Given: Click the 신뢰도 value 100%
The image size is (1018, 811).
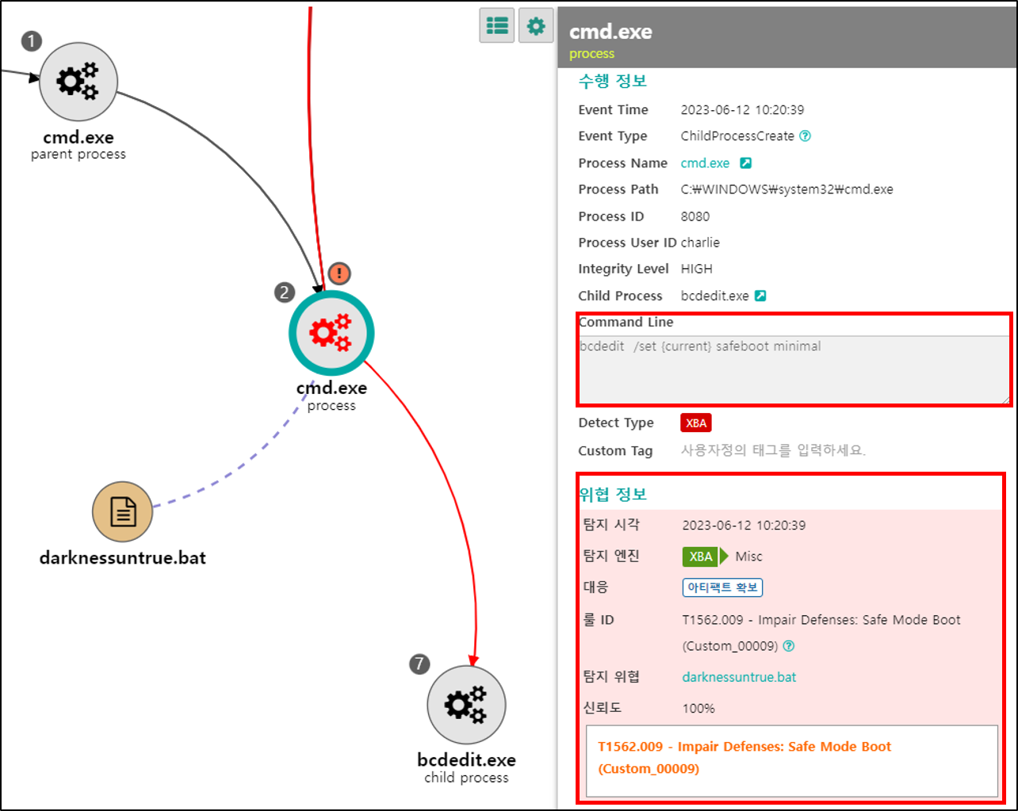Looking at the screenshot, I should [x=698, y=708].
